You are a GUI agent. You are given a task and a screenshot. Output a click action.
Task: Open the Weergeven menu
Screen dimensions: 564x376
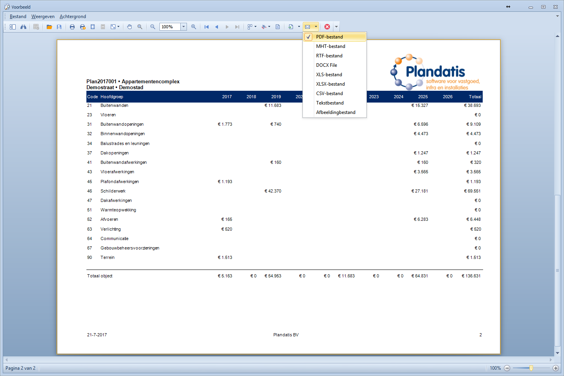coord(43,17)
